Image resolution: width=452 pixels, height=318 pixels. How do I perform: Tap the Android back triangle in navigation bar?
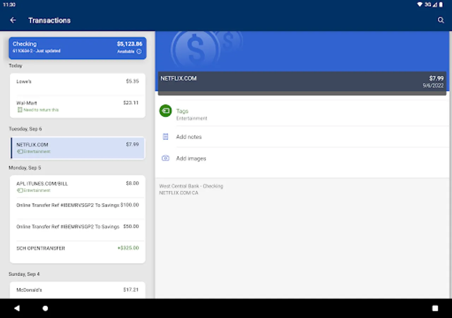(17, 308)
